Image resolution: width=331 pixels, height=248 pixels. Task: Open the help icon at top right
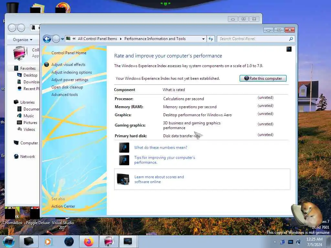tap(289, 49)
